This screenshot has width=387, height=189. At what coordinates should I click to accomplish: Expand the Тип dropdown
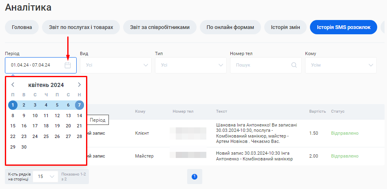[190, 65]
